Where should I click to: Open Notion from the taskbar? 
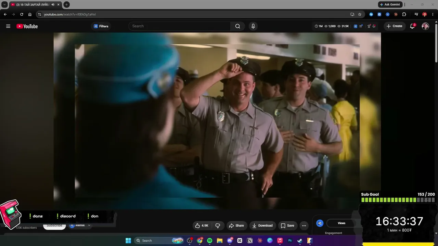[x=250, y=241]
